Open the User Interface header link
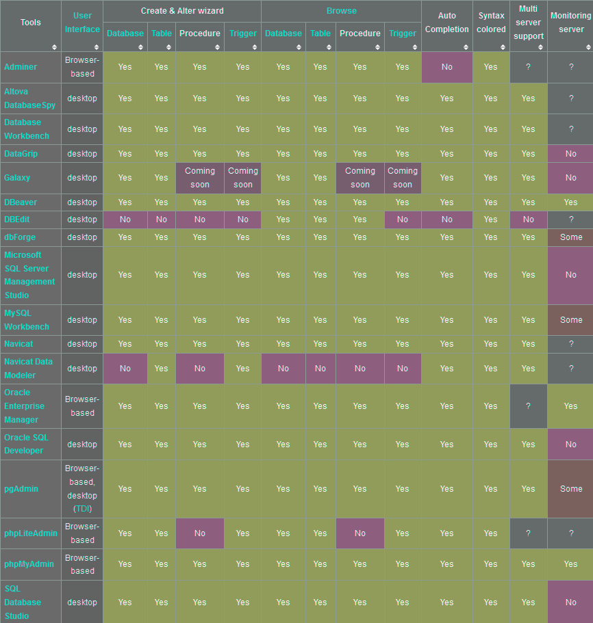 [x=82, y=23]
